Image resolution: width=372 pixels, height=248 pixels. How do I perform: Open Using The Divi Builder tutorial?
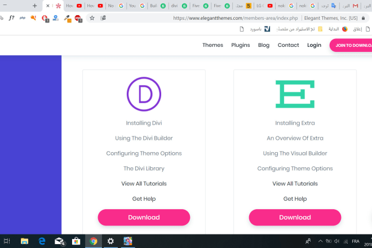pyautogui.click(x=144, y=138)
